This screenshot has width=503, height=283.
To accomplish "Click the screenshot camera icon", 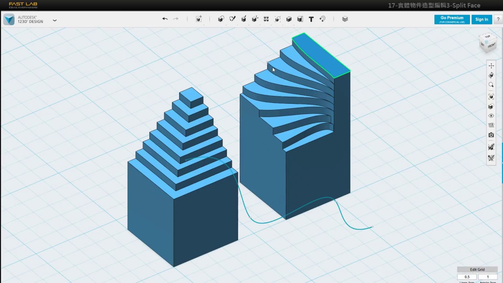I will [x=491, y=135].
